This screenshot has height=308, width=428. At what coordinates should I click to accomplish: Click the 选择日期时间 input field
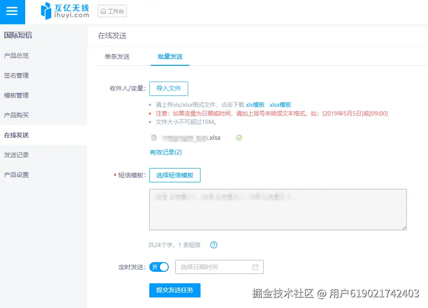click(x=220, y=267)
